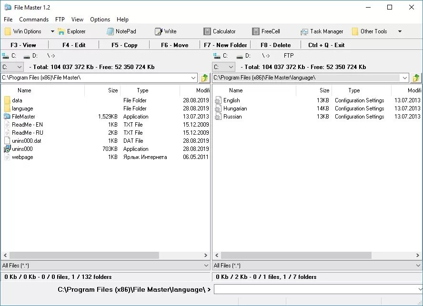
Task: Click the right pane root \-> button
Action: [x=266, y=56]
